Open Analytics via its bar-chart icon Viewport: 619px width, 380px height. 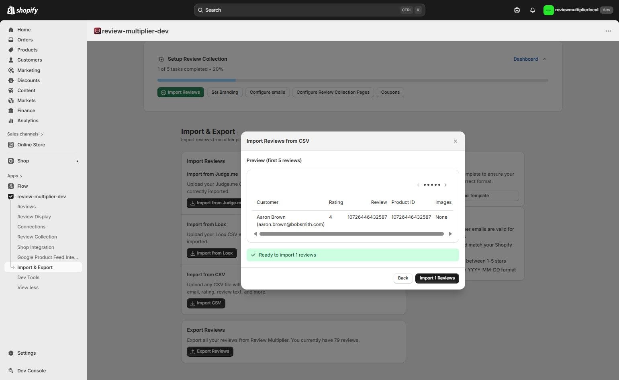(11, 120)
